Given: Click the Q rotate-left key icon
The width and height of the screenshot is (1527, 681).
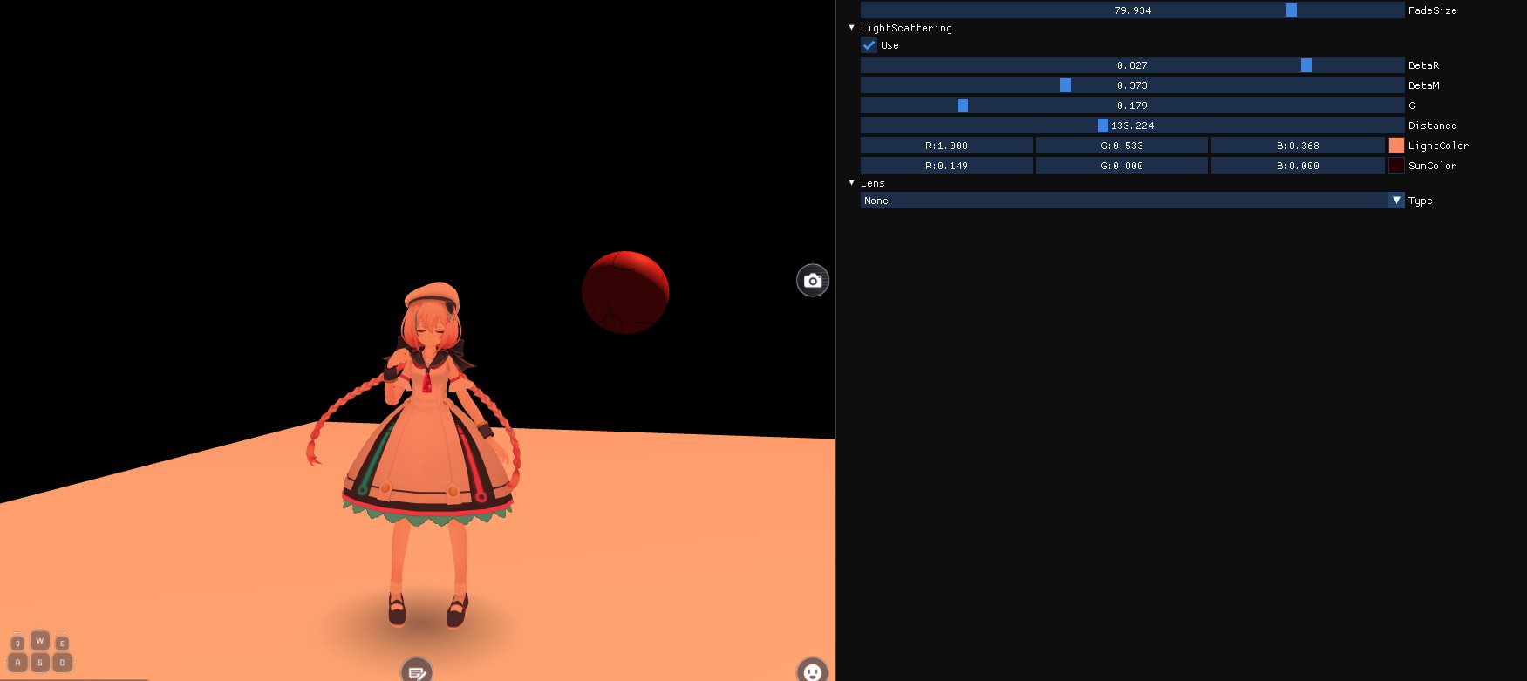Looking at the screenshot, I should click(x=17, y=644).
